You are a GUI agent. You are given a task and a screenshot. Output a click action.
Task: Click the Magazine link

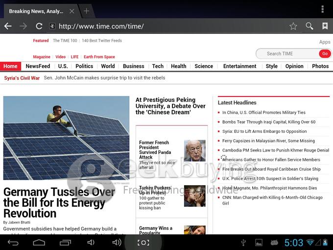tap(42, 57)
